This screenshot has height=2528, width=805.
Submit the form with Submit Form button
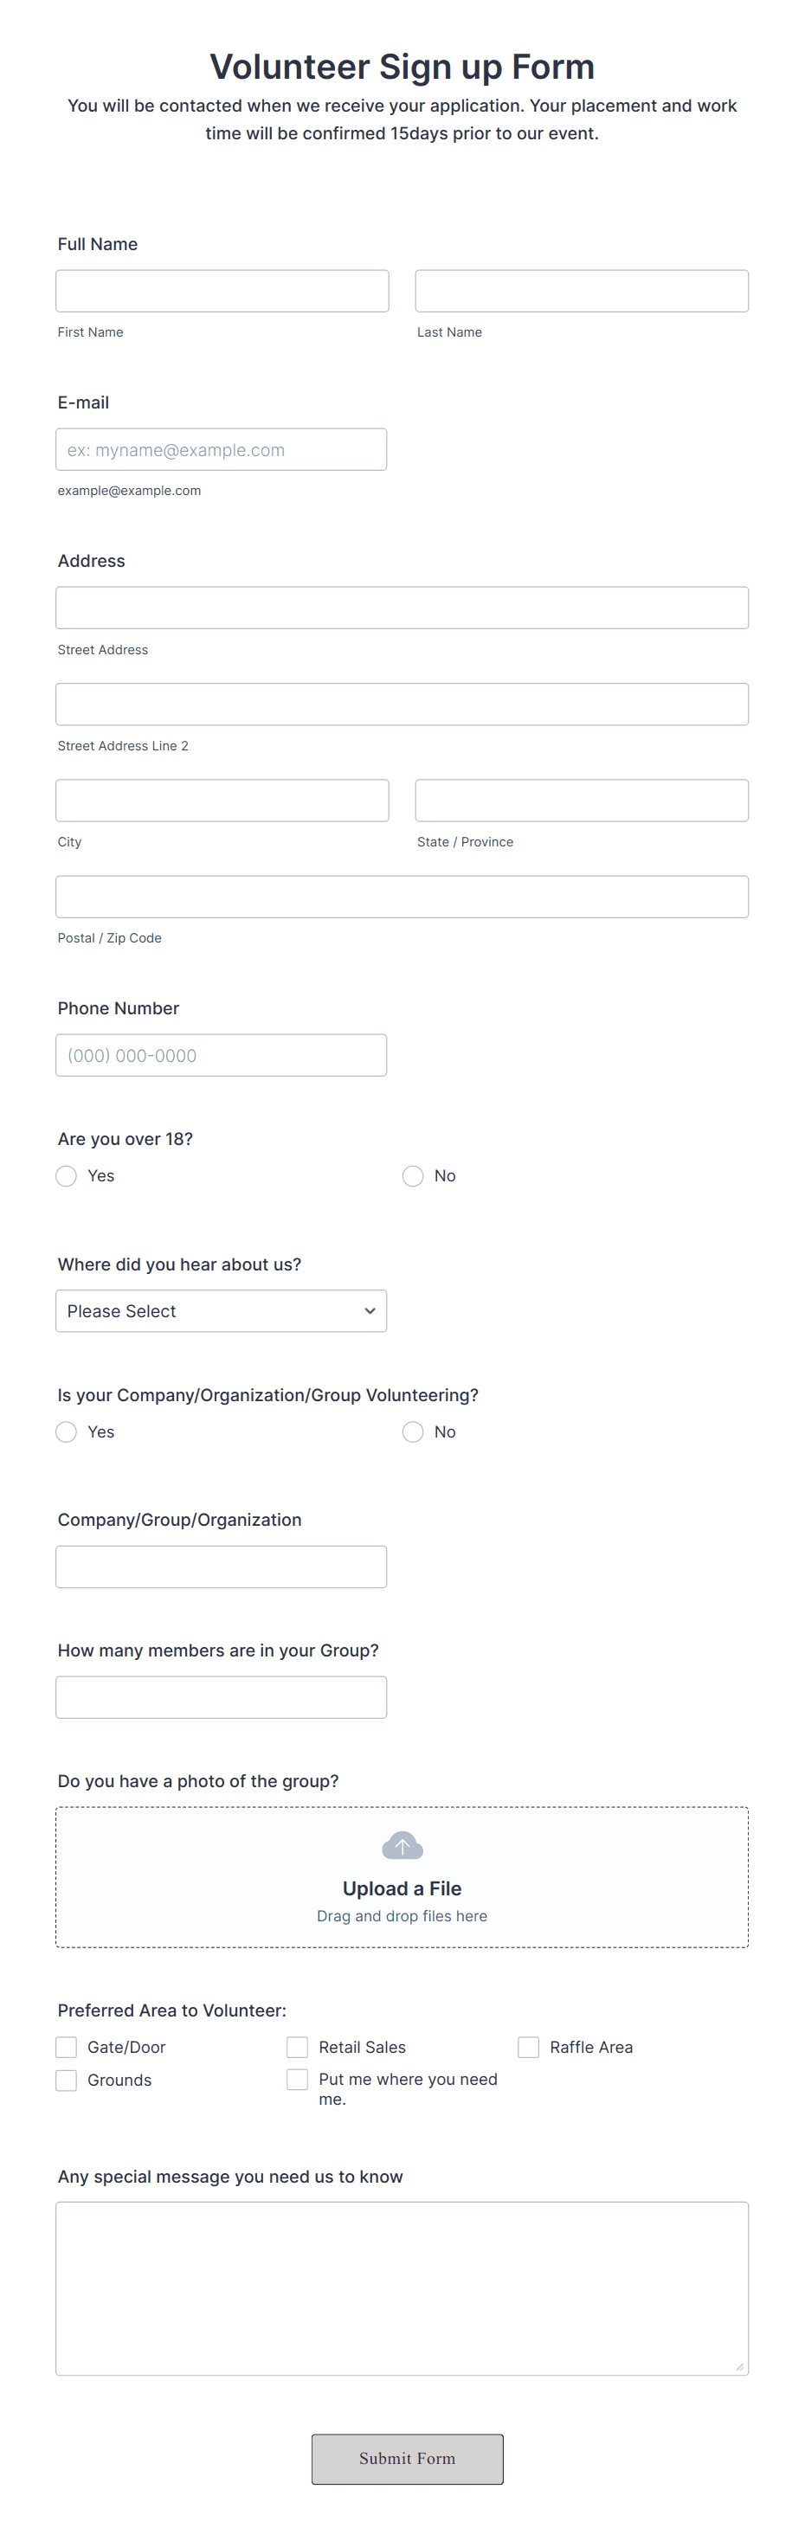[x=408, y=2458]
